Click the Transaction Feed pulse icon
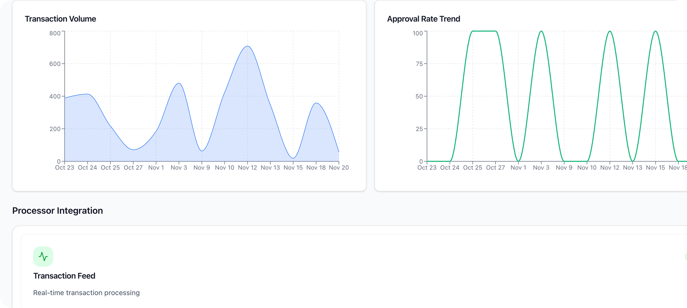 click(x=43, y=256)
